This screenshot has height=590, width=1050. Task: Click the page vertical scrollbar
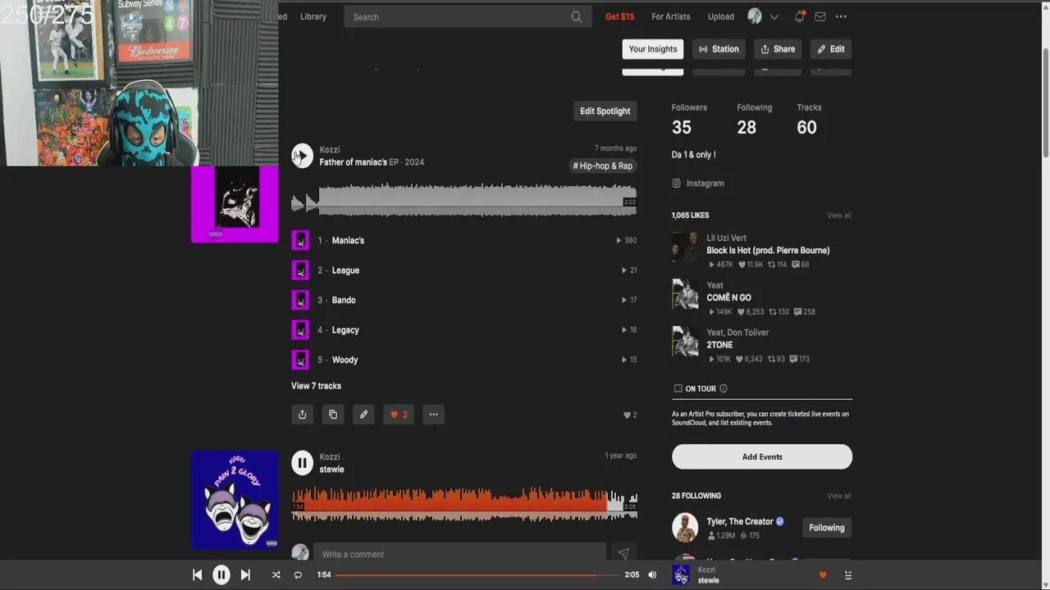coord(1045,102)
